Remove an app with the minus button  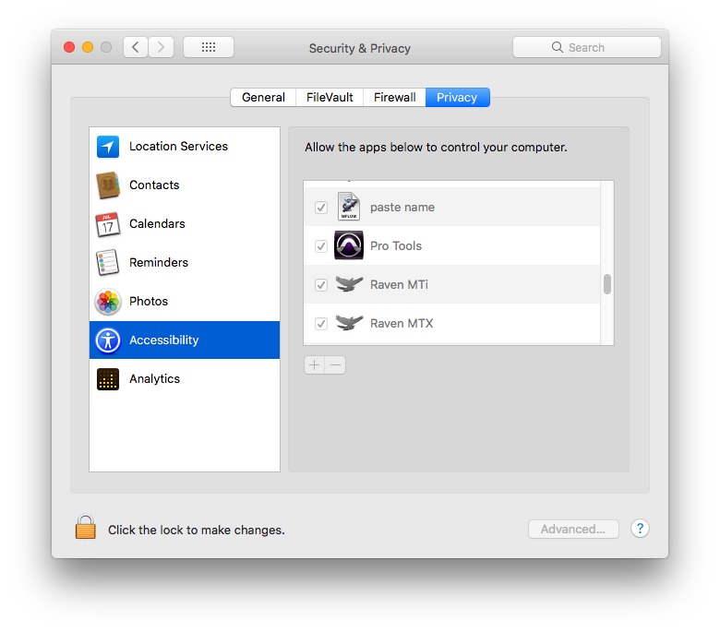coord(336,365)
